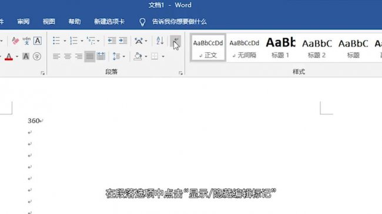Toggle show/hide editing marks
This screenshot has height=214, width=382.
pos(175,40)
